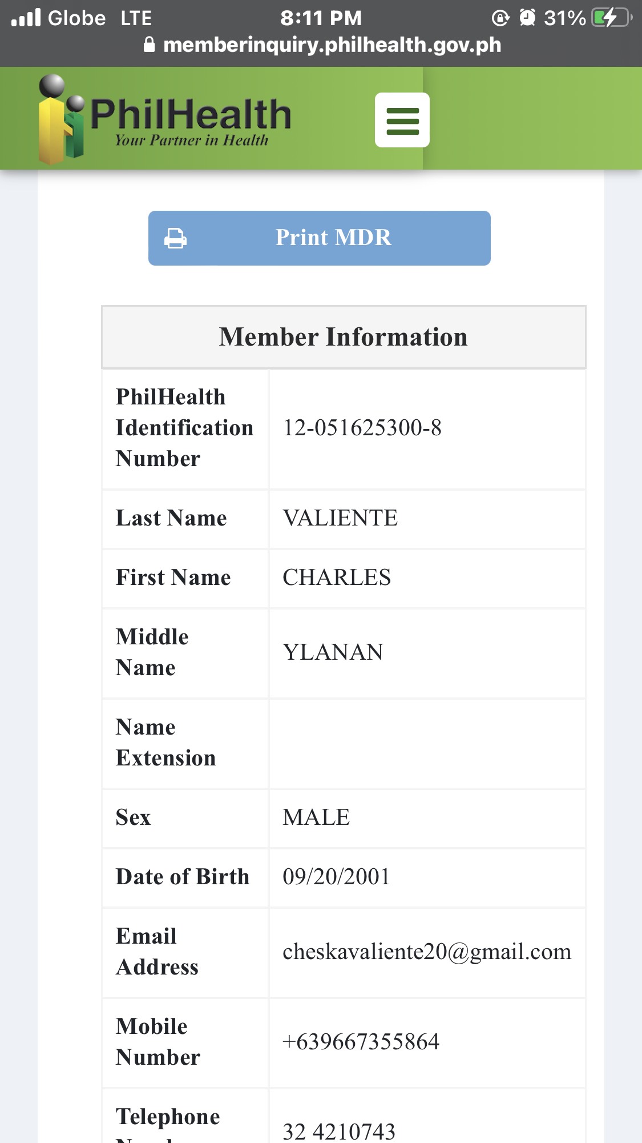Click the printer icon
642x1143 pixels.
(175, 238)
